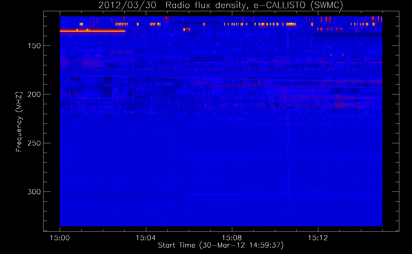412x254 pixels.
Task: Click the 15:00 time tick label
Action: tap(60, 238)
